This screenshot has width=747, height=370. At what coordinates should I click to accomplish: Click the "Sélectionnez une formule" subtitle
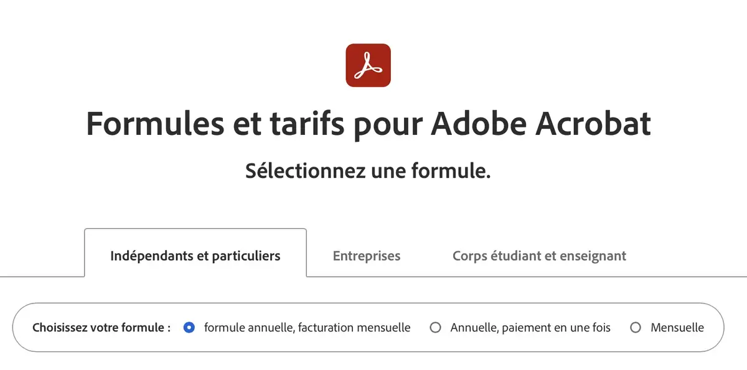tap(369, 170)
